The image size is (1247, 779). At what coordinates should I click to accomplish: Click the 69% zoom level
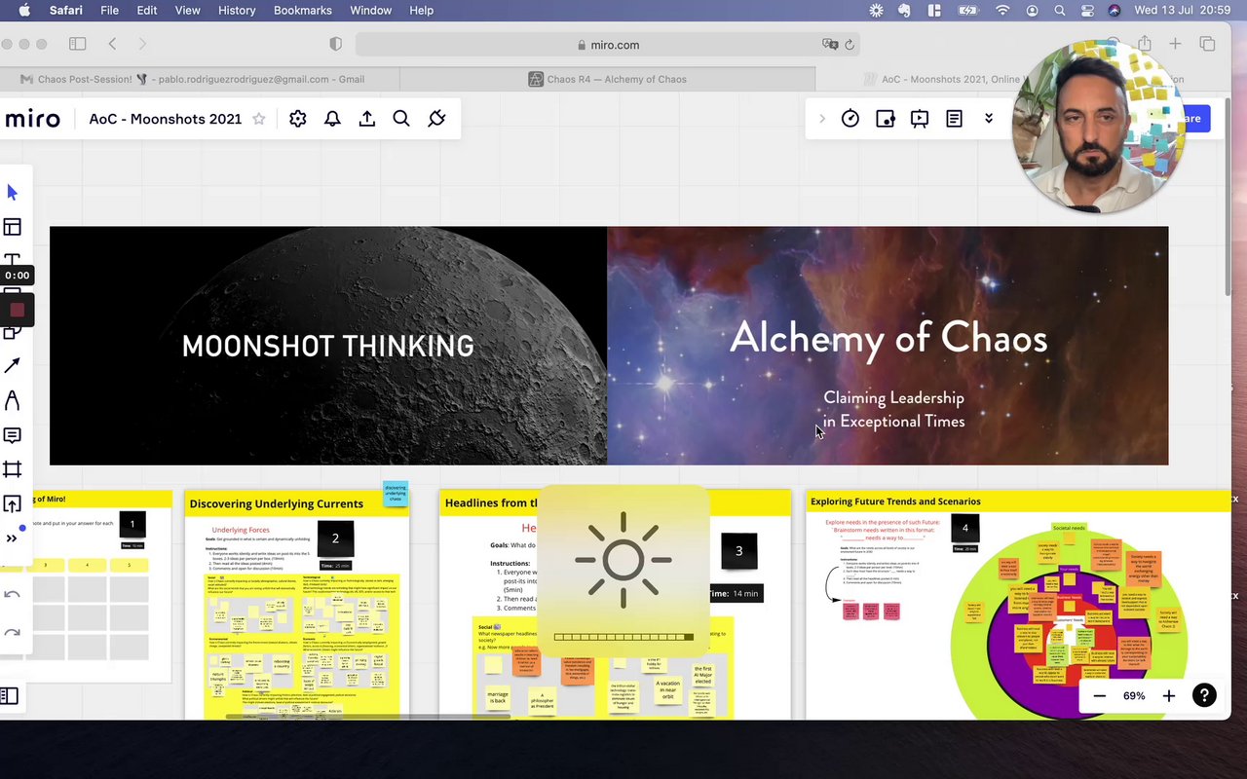point(1134,695)
